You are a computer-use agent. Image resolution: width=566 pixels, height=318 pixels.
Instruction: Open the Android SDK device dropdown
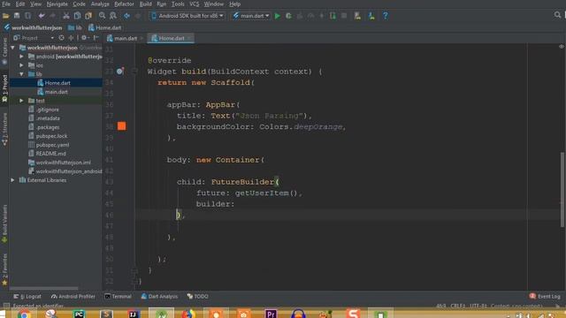point(187,16)
